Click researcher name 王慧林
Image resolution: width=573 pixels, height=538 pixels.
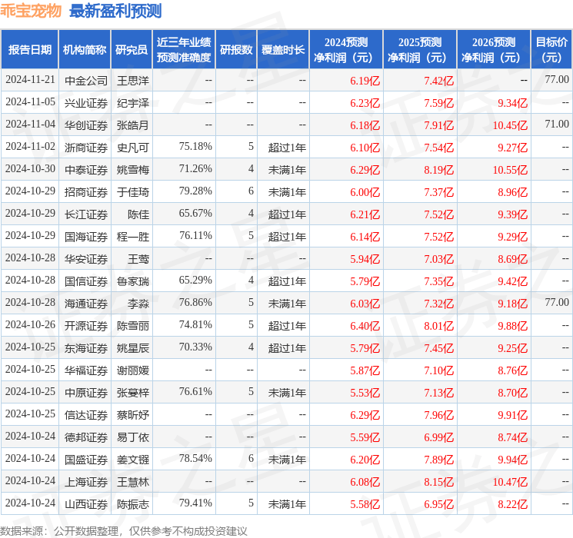[133, 482]
